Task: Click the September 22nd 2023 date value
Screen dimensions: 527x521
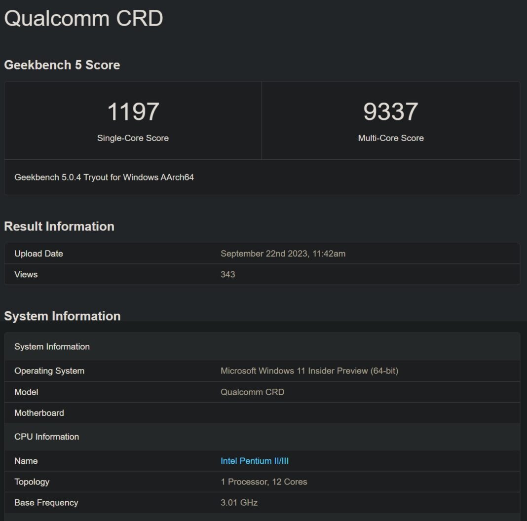Action: coord(283,254)
